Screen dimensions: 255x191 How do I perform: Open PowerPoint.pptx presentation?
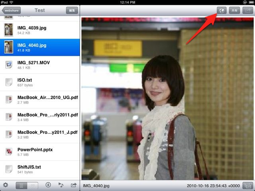pos(40,152)
